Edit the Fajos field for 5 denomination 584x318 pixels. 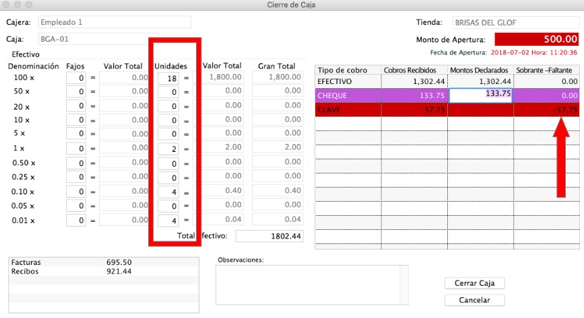tap(76, 134)
